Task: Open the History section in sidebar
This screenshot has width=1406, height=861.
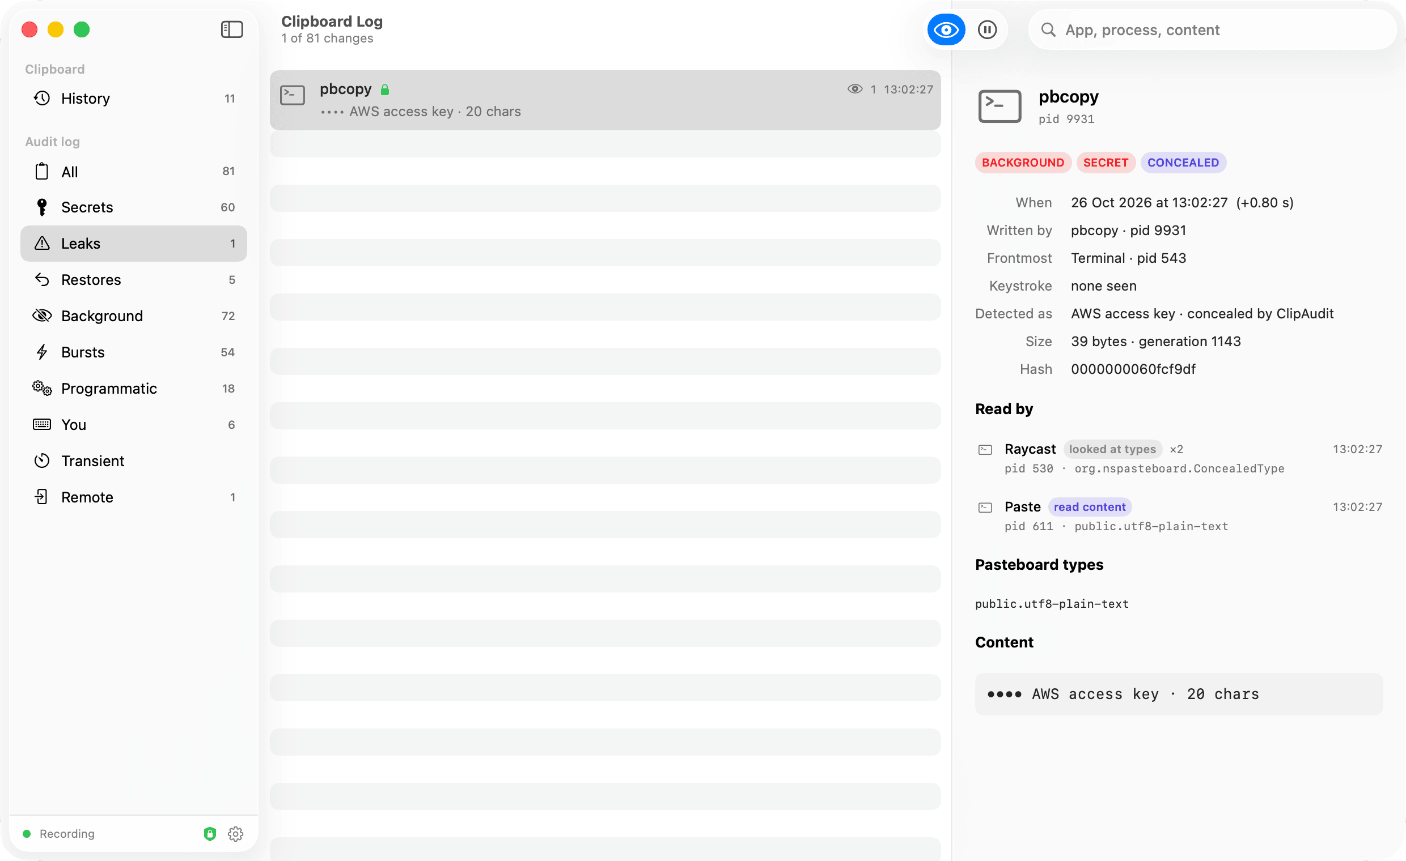Action: click(x=134, y=99)
